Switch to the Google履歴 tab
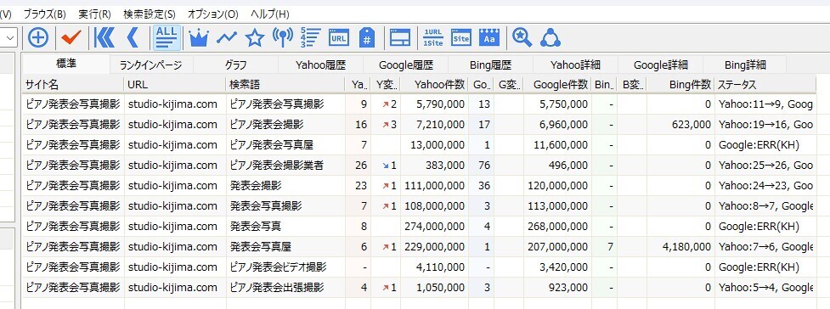Image resolution: width=830 pixels, height=309 pixels. click(x=406, y=65)
